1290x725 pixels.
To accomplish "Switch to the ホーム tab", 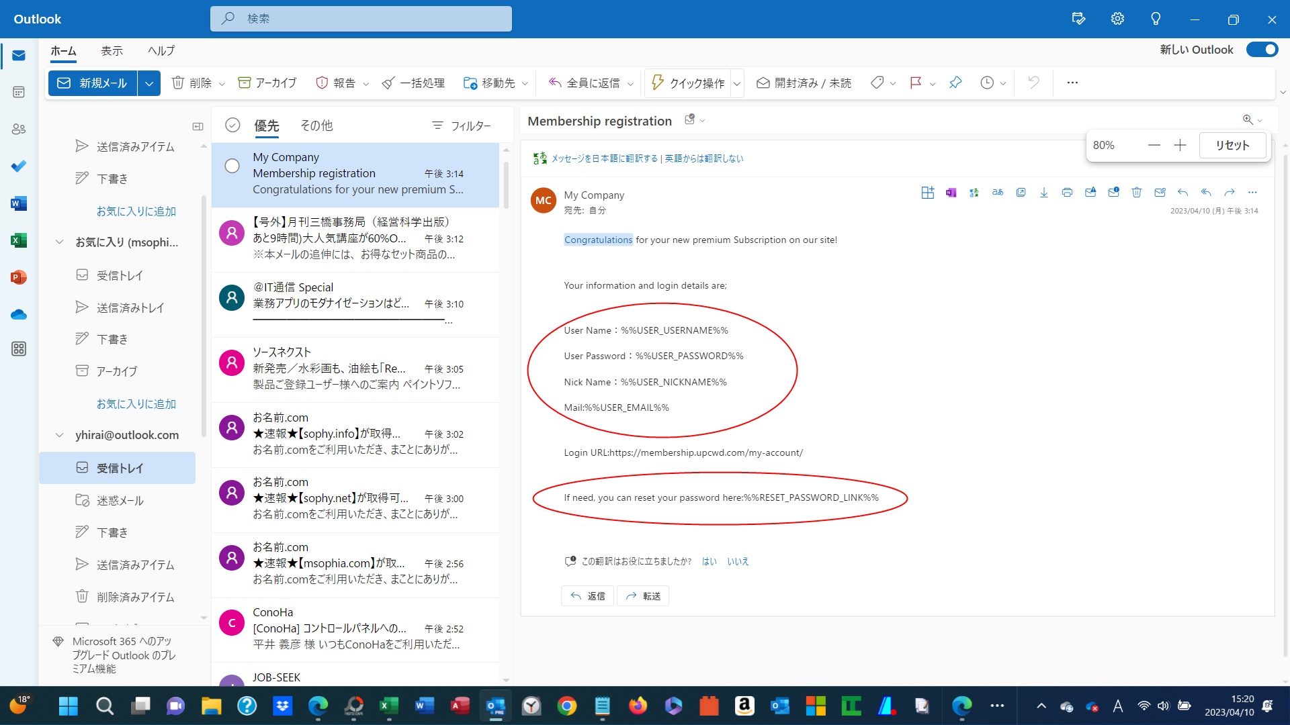I will (x=63, y=51).
